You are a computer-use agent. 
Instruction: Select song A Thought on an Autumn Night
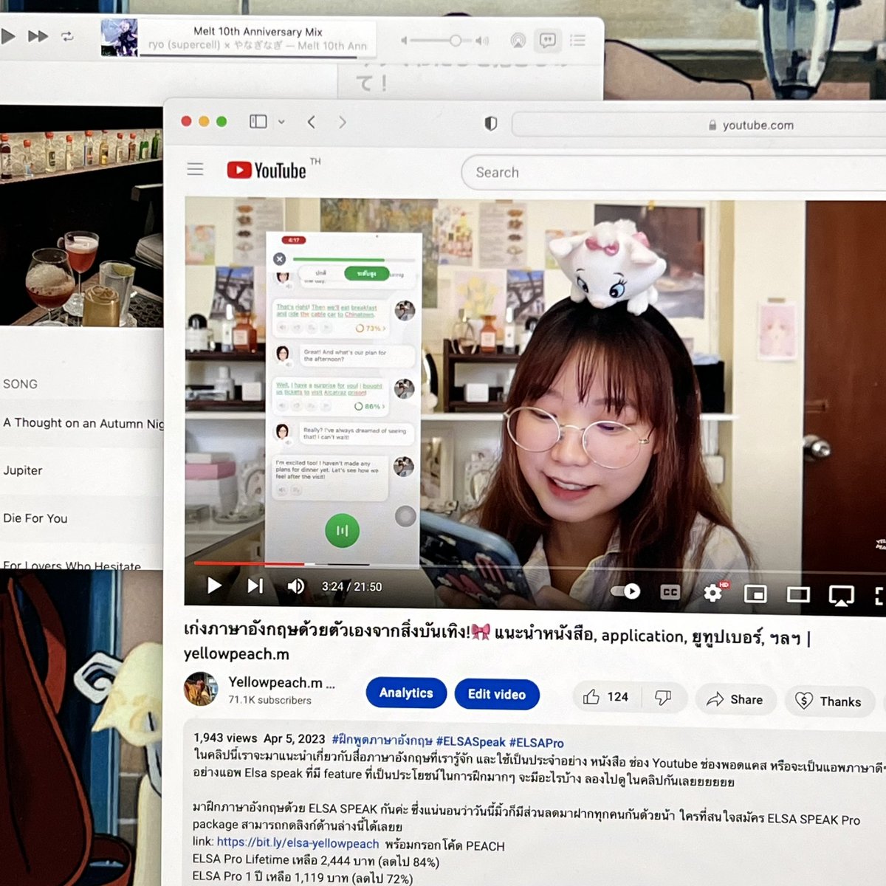click(x=81, y=423)
